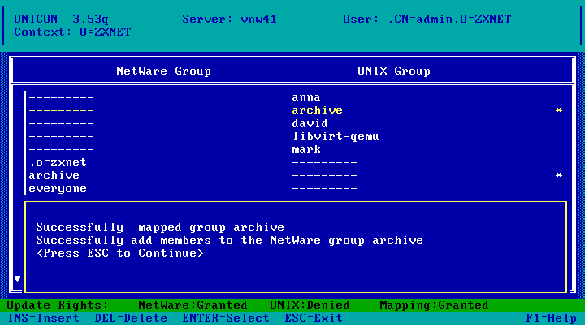Click the asterisk on NetWare archive row
The image size is (585, 325).
pyautogui.click(x=558, y=175)
